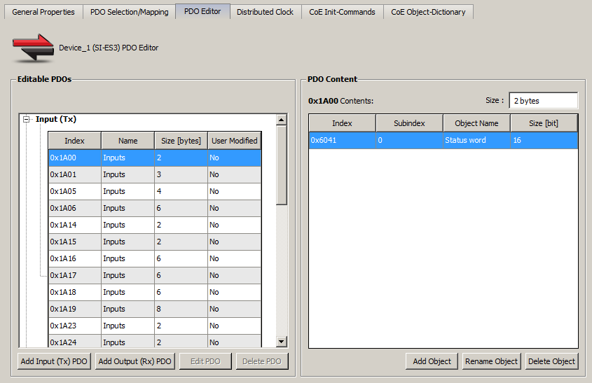Select the PDO Editor tab

[202, 11]
